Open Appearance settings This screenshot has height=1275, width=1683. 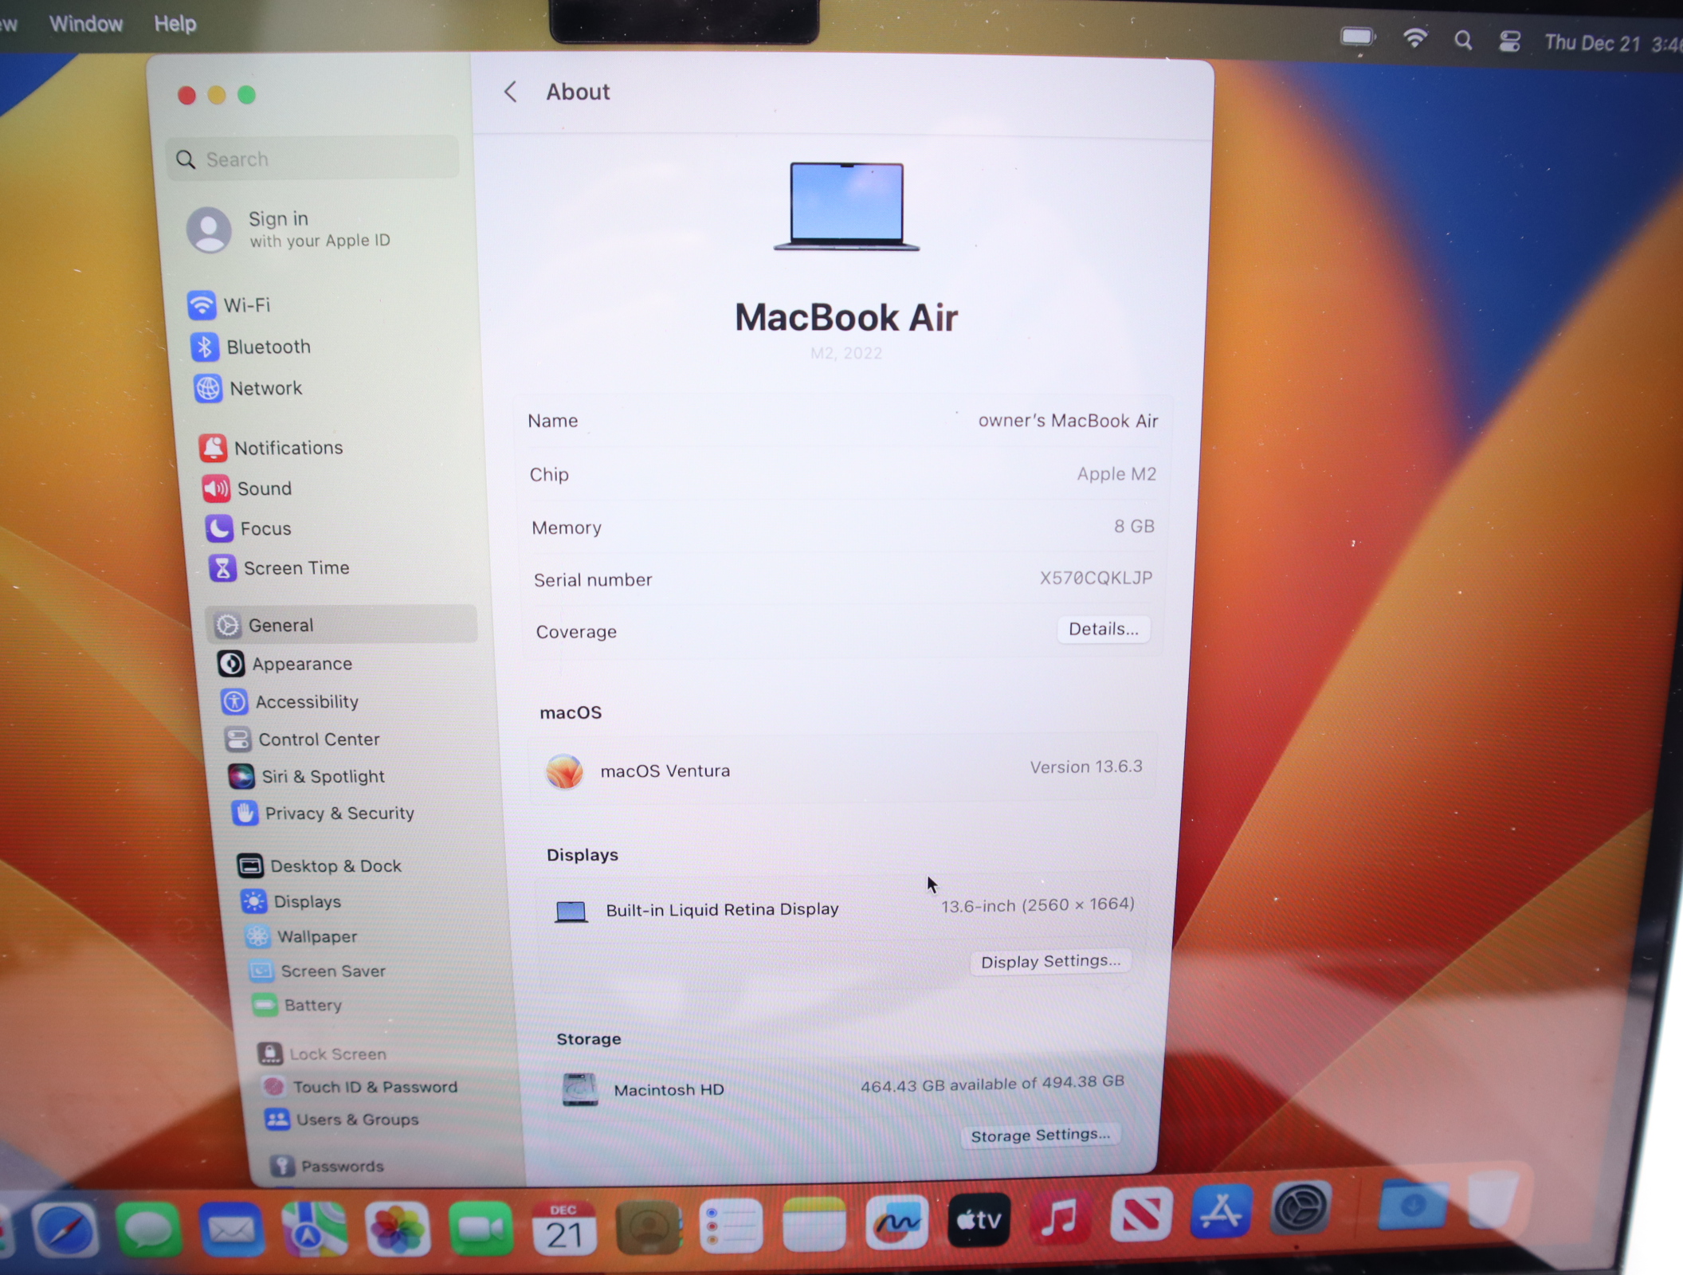(x=285, y=664)
